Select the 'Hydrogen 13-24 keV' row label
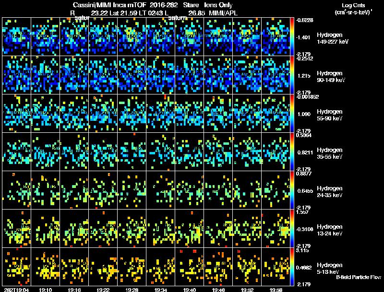The width and height of the screenshot is (384, 292). pos(330,230)
